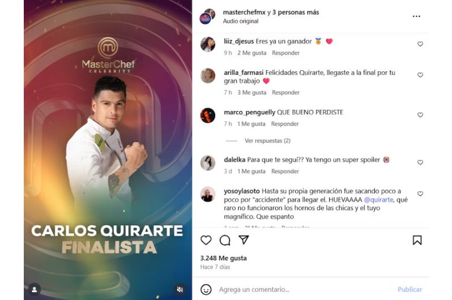The width and height of the screenshot is (452, 300).
Task: Open the Audio original link
Action: point(240,21)
